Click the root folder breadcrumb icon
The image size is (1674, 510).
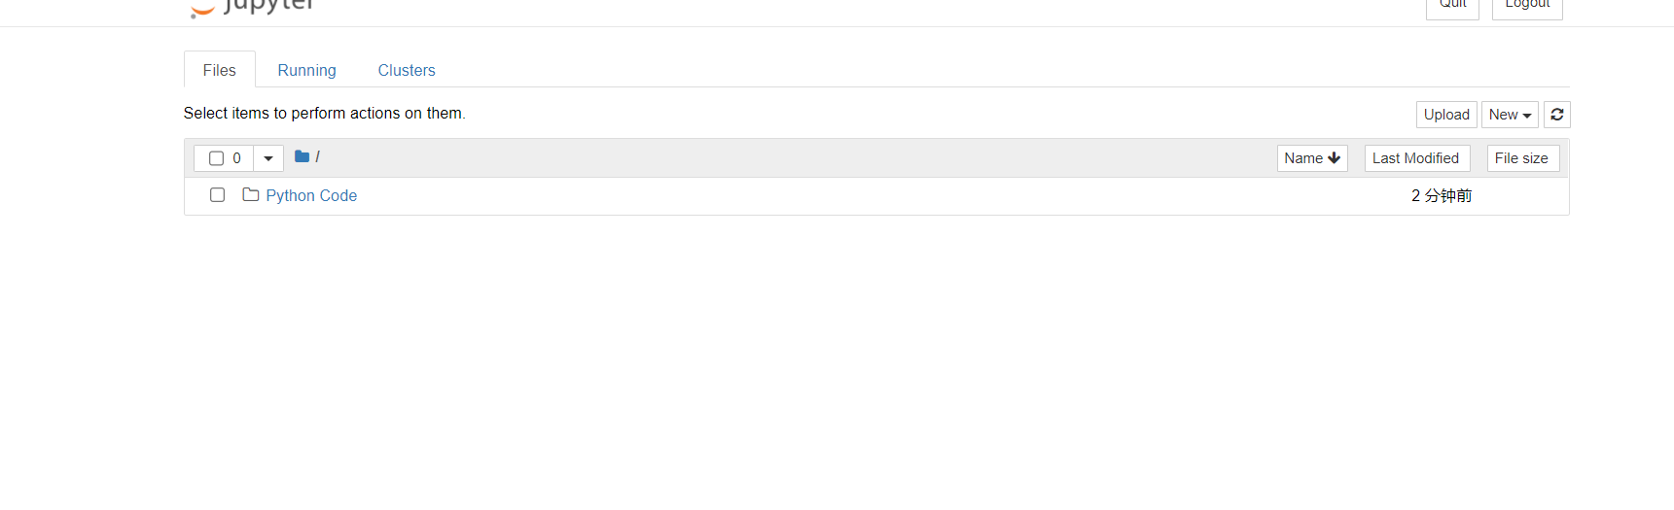[x=302, y=156]
